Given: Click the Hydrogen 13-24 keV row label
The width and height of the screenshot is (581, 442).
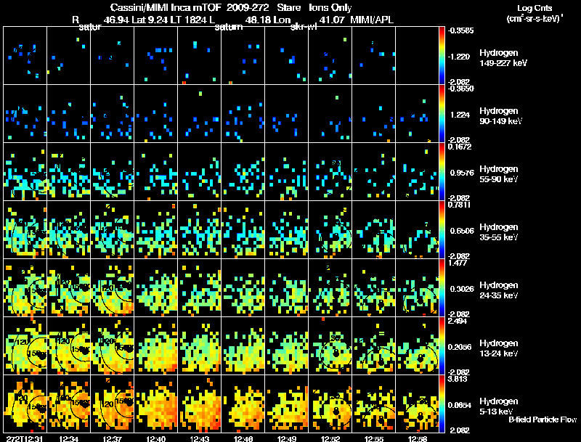Looking at the screenshot, I should click(x=499, y=348).
